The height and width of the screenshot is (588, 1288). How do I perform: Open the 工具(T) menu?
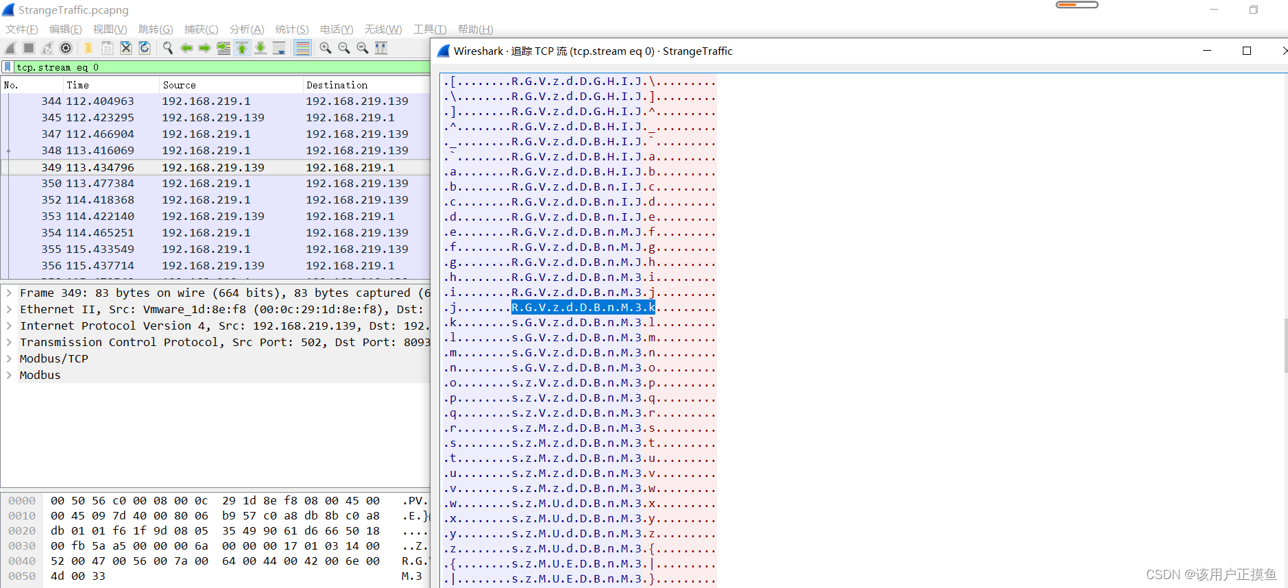pos(430,29)
